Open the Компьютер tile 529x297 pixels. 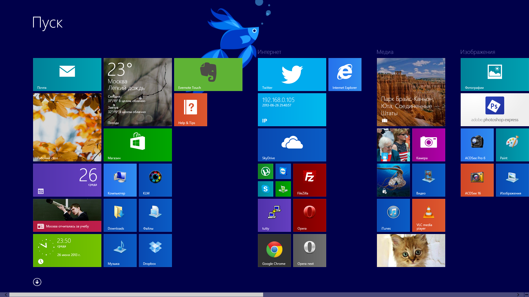click(x=120, y=180)
